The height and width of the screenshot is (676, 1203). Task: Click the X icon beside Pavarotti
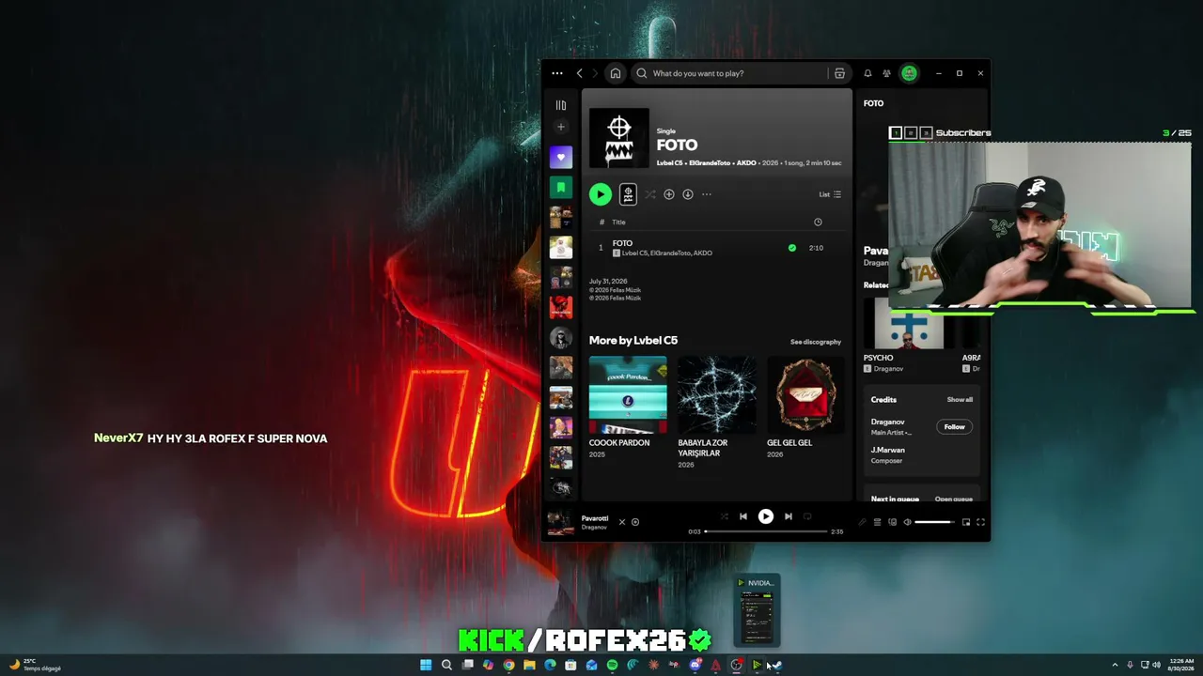621,522
